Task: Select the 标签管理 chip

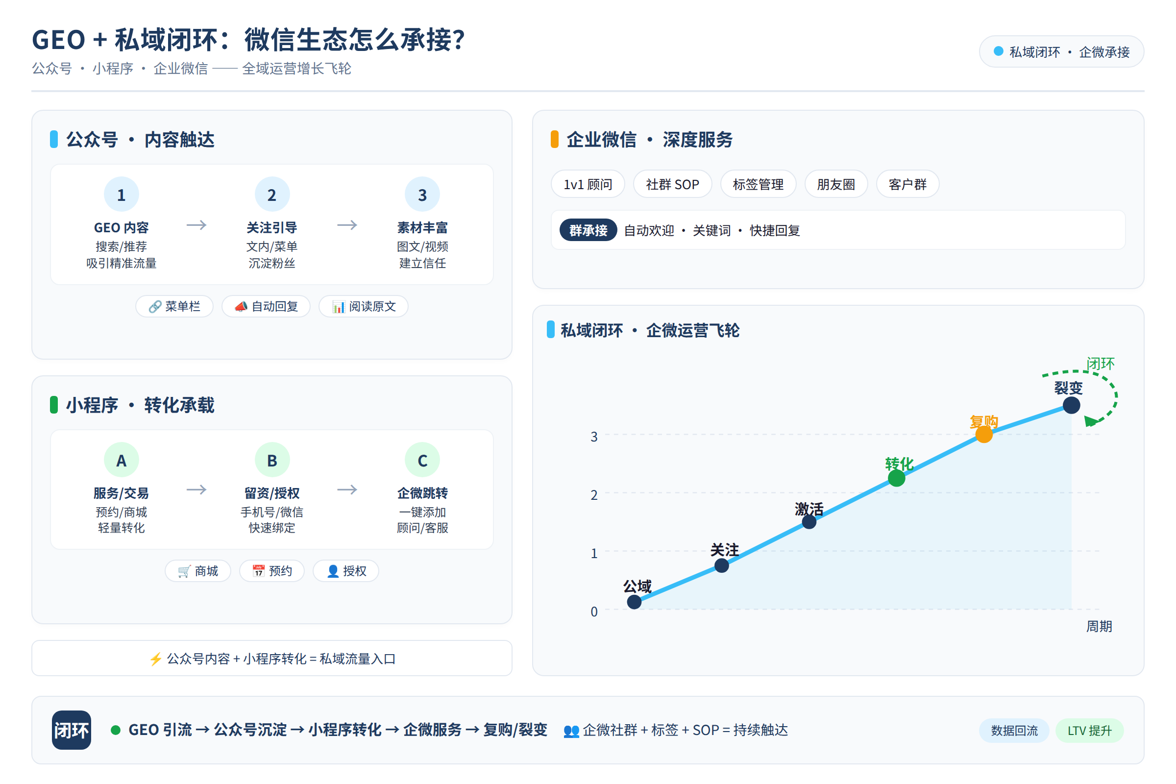Action: tap(758, 184)
